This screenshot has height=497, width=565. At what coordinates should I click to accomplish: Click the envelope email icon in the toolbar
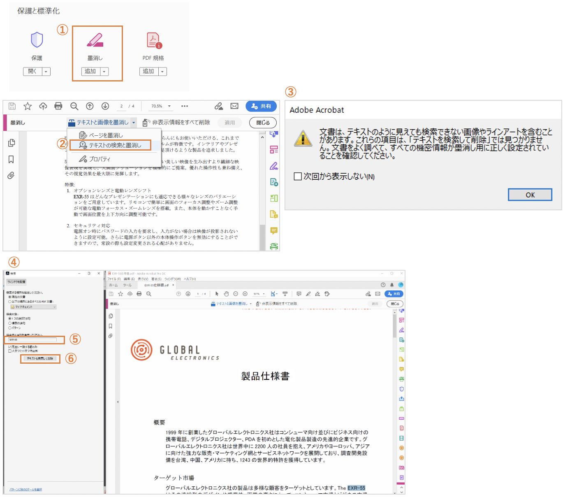tap(234, 106)
